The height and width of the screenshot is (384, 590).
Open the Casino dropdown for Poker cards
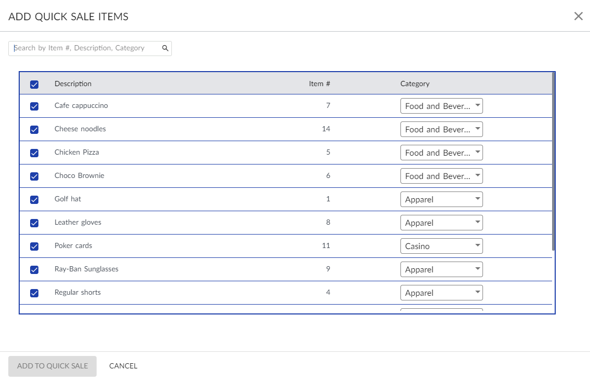pyautogui.click(x=441, y=246)
